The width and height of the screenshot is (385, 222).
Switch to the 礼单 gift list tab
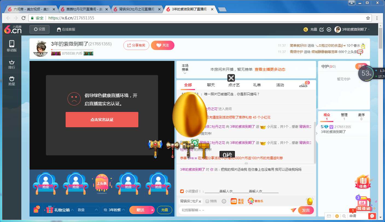coord(257,85)
